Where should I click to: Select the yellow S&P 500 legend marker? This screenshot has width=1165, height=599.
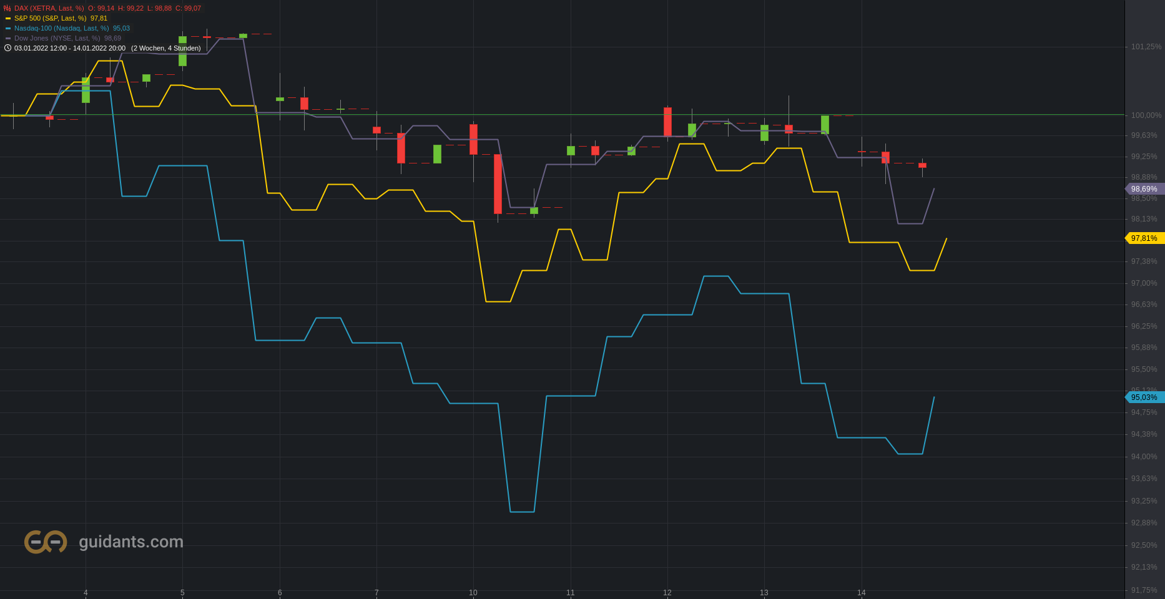pyautogui.click(x=8, y=18)
